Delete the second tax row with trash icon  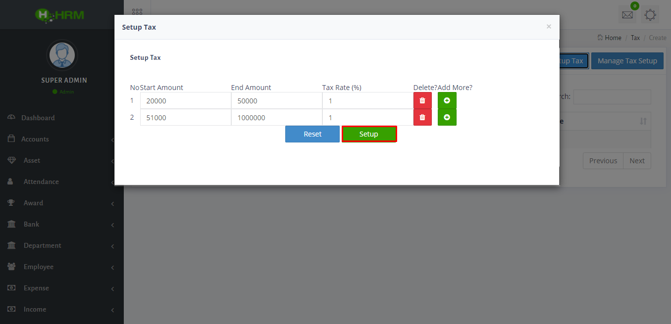(x=422, y=117)
